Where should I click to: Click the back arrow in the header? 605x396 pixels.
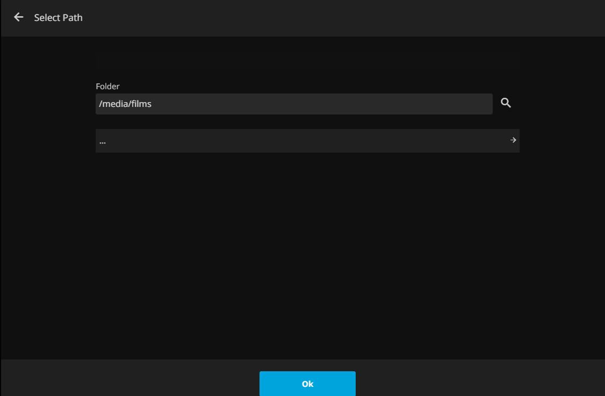[x=19, y=17]
